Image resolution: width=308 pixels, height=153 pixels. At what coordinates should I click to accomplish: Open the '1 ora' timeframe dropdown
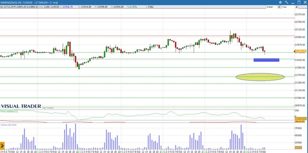[296, 7]
